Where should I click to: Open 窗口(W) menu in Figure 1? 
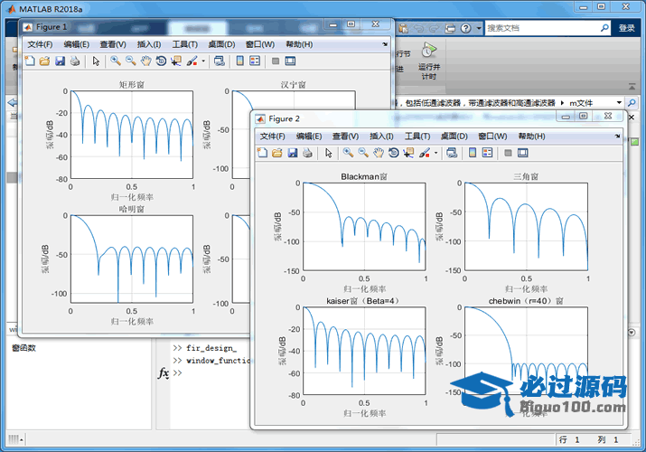point(260,44)
